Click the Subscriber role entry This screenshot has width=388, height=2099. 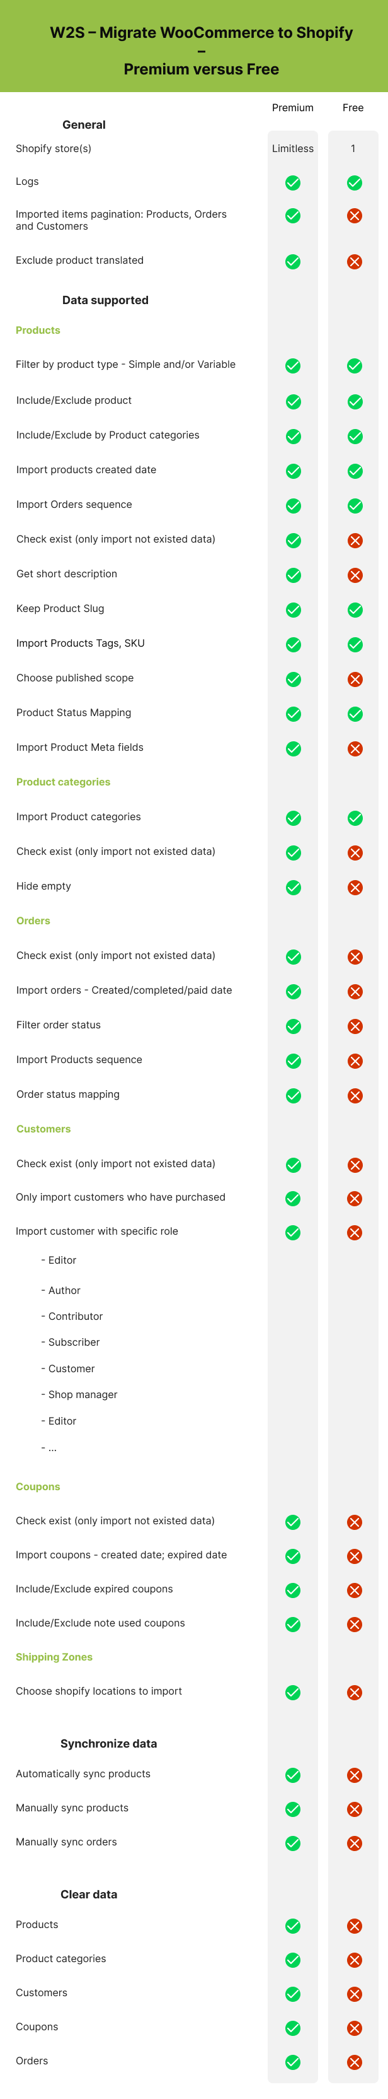[x=71, y=1342]
